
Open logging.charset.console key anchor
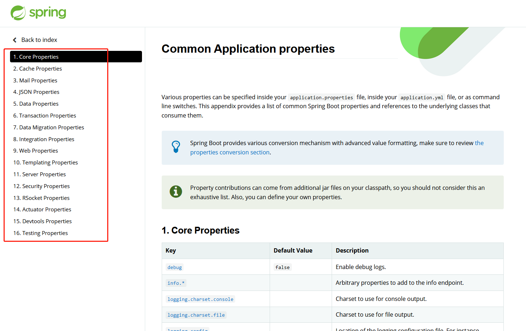pyautogui.click(x=200, y=299)
